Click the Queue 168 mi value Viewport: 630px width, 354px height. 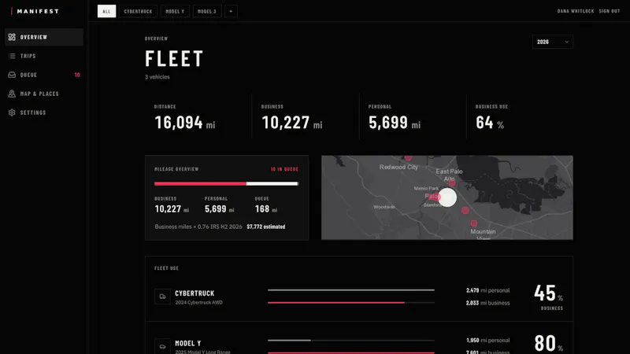[x=266, y=208]
